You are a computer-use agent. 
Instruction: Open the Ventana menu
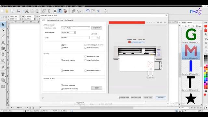click(77, 6)
